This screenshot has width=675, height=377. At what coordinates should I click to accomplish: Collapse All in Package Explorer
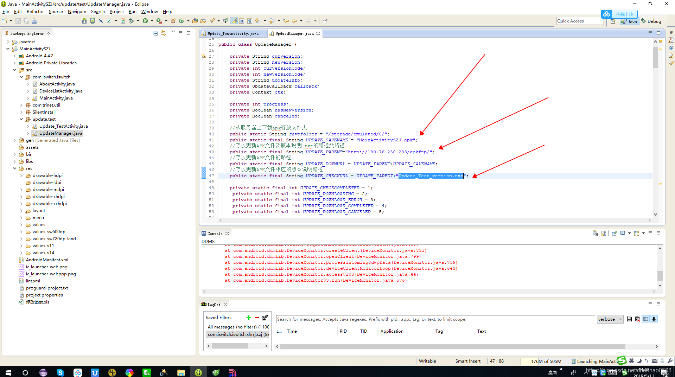pyautogui.click(x=155, y=33)
